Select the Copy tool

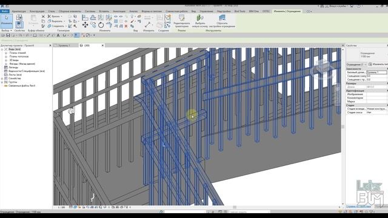coord(93,25)
